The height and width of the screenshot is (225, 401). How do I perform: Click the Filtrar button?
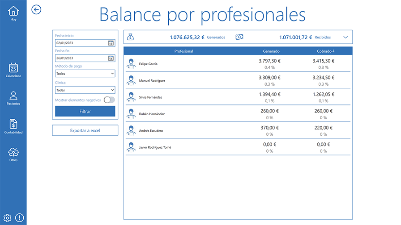[85, 112]
